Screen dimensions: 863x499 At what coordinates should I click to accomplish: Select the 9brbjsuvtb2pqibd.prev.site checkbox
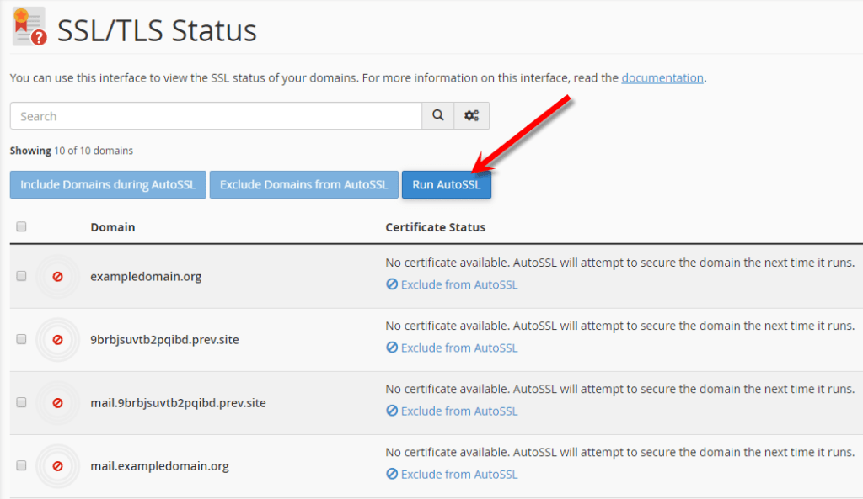(x=21, y=339)
